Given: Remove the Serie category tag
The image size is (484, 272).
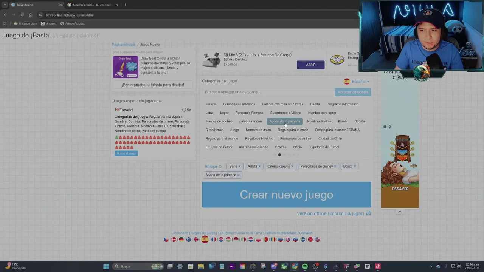Looking at the screenshot, I should point(239,167).
